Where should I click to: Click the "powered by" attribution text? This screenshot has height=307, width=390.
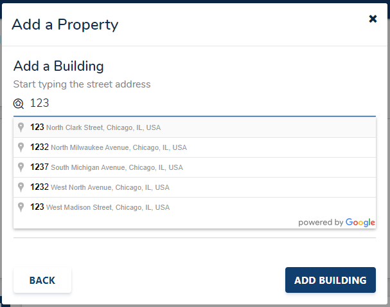click(x=321, y=223)
